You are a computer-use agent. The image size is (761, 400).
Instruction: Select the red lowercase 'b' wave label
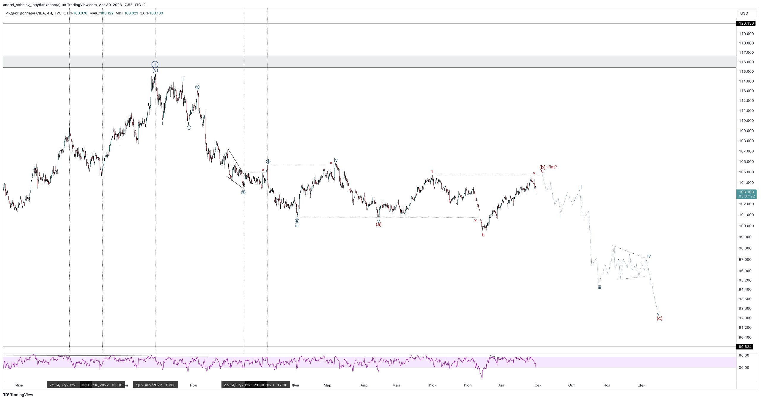(483, 235)
